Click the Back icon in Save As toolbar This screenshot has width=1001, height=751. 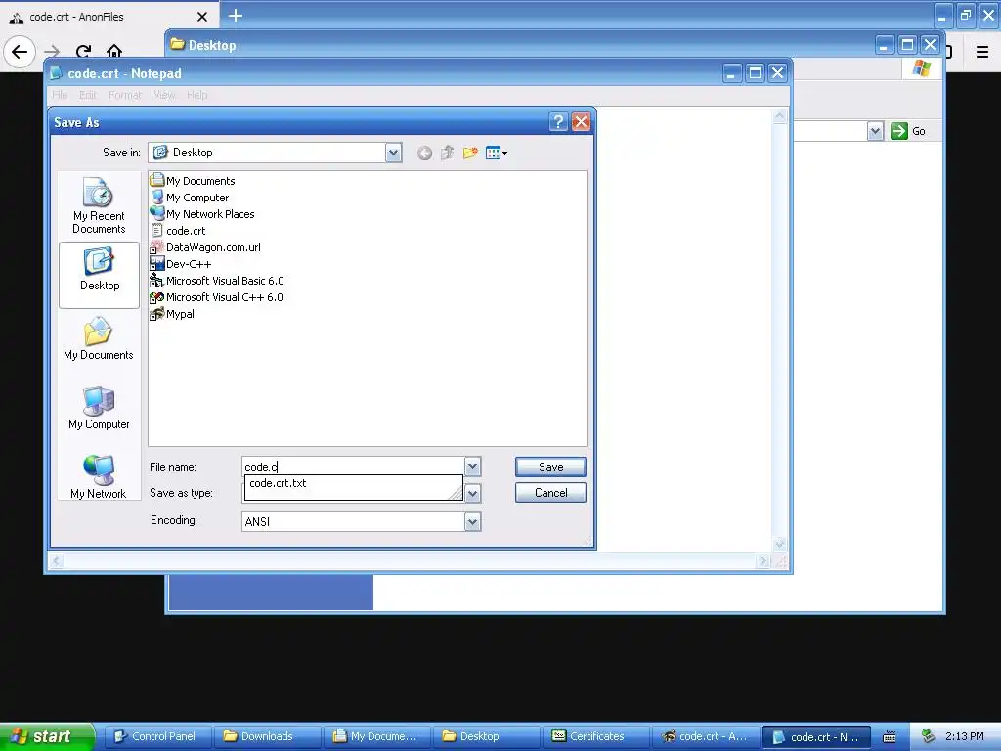coord(424,153)
